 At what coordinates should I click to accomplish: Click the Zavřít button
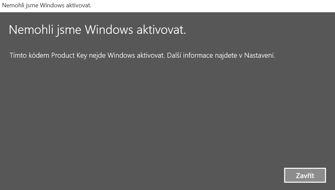click(x=305, y=175)
